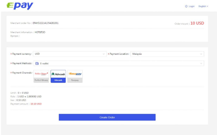The width and height of the screenshot is (217, 135).
Task: Select the Perfect Money payment channel
Action: coord(41,76)
